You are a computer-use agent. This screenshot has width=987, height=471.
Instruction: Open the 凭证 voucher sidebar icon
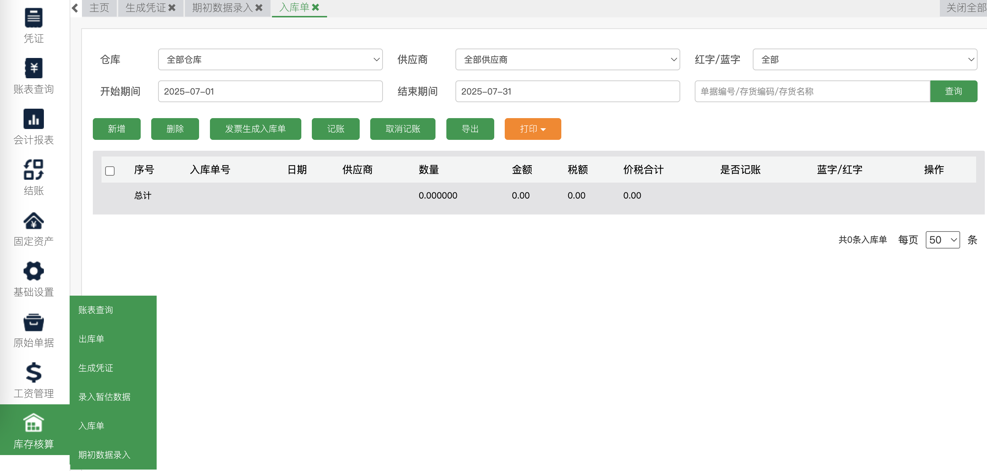click(x=33, y=18)
